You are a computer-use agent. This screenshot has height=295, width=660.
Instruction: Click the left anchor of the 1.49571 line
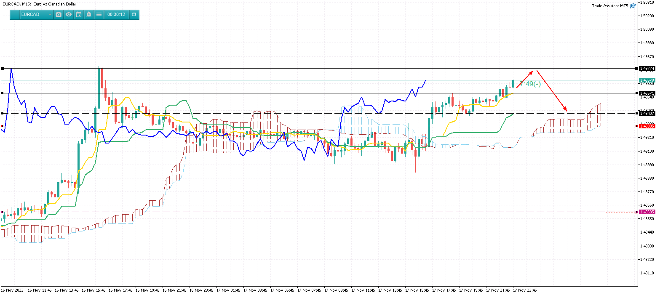[x=3, y=93]
